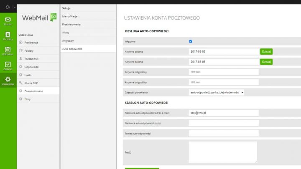
Task: Click the Temat auto-odpowiedzi field
Action: point(223,134)
